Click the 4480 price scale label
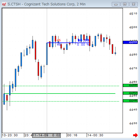The width and height of the screenshot is (140, 140). (x=133, y=55)
